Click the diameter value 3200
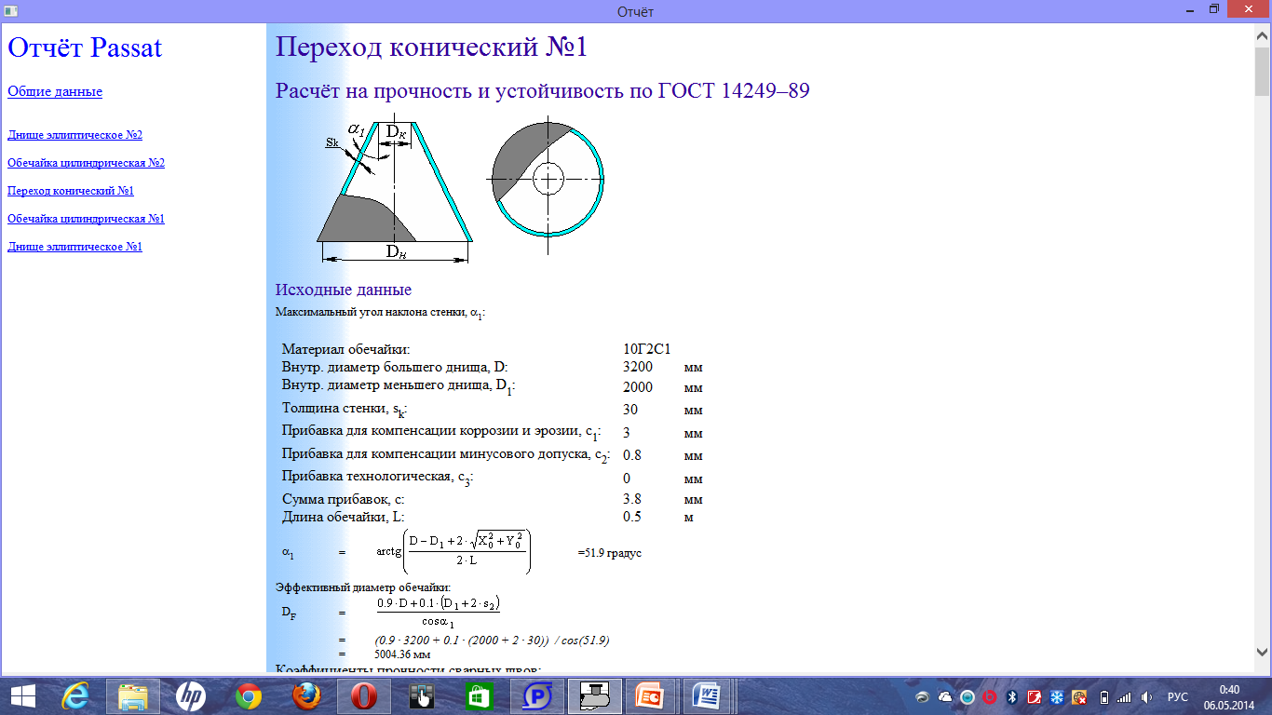1272x715 pixels. click(x=638, y=368)
